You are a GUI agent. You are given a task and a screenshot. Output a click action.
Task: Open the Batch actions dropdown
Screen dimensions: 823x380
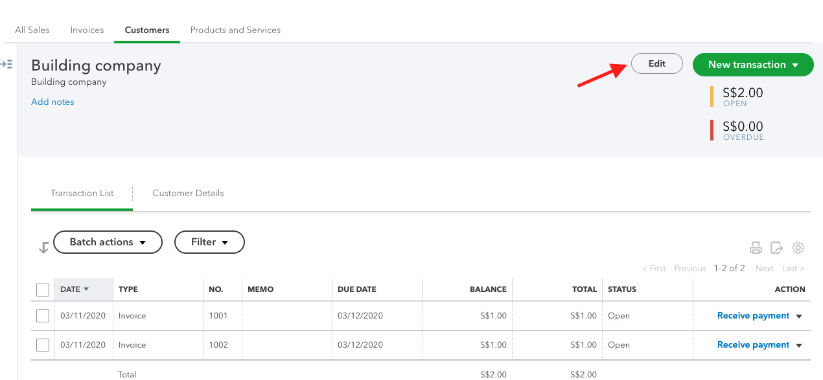tap(108, 242)
